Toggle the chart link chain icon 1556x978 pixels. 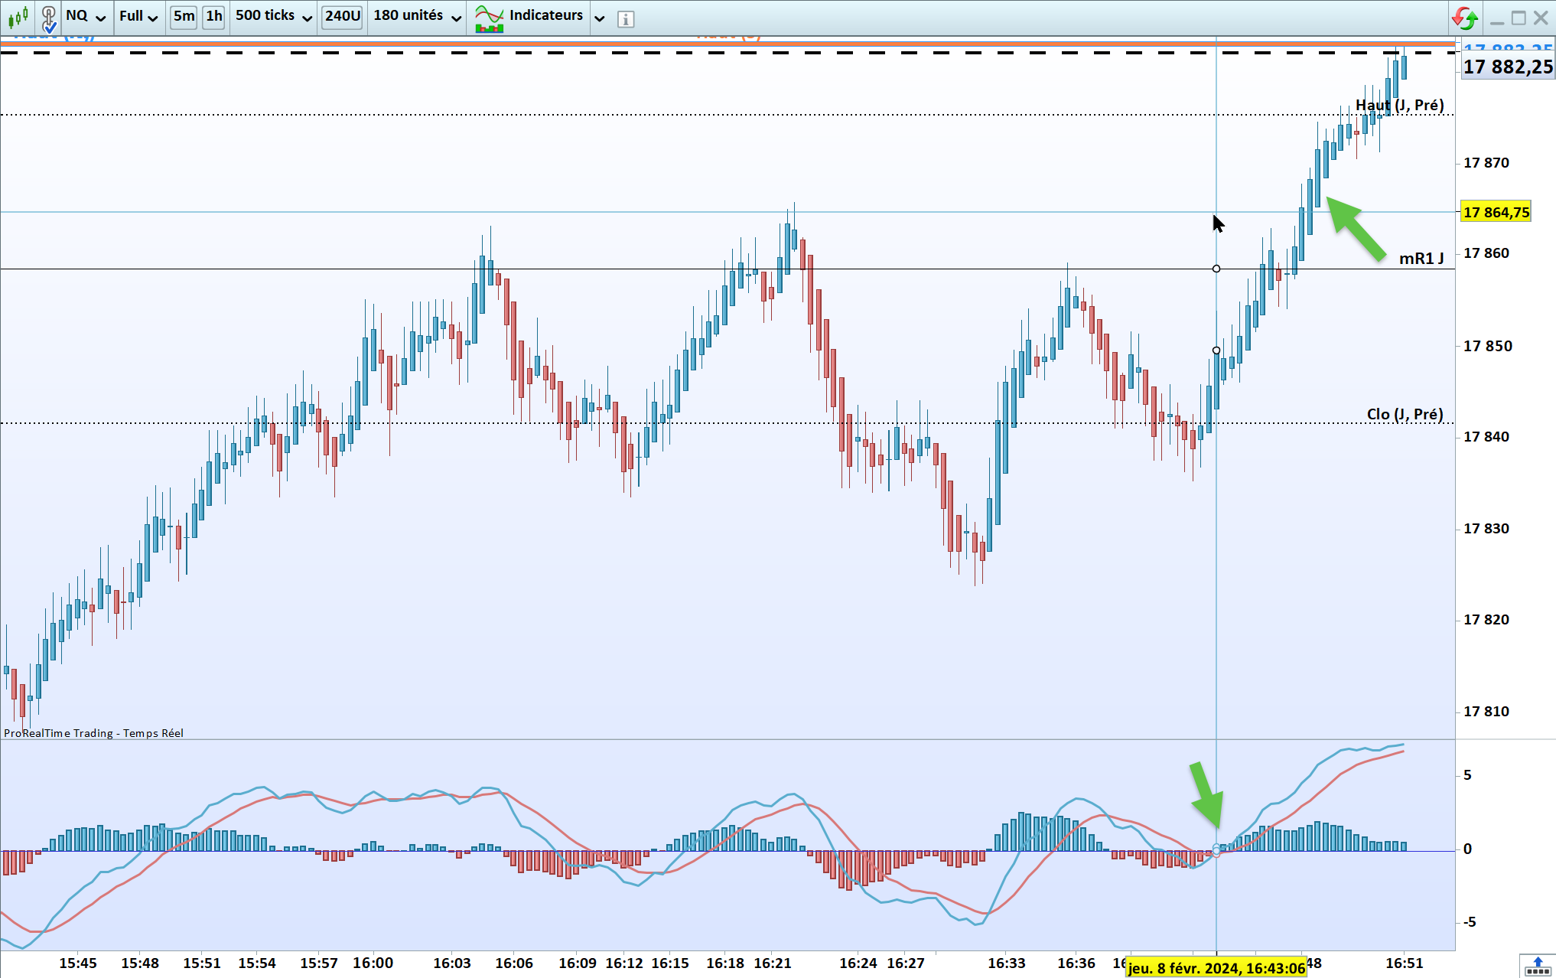[49, 17]
